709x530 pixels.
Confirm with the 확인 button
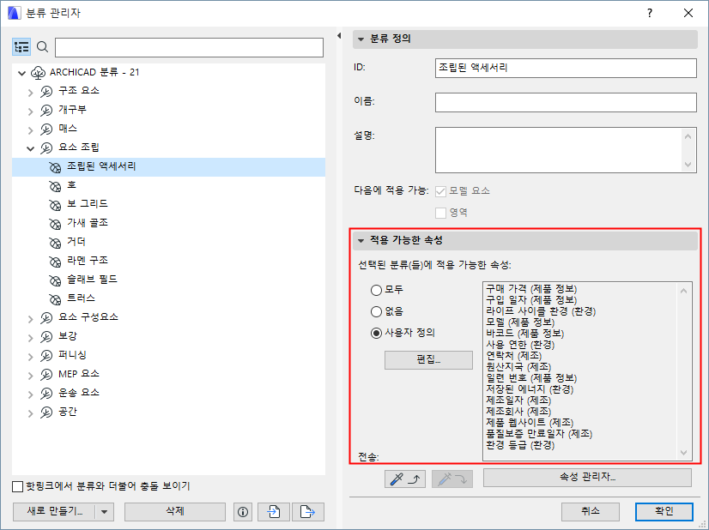coord(664,512)
